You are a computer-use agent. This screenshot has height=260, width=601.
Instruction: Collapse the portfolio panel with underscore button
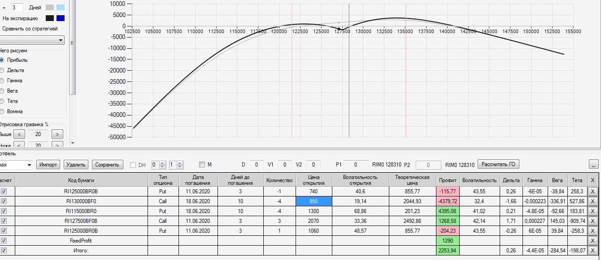point(593,164)
